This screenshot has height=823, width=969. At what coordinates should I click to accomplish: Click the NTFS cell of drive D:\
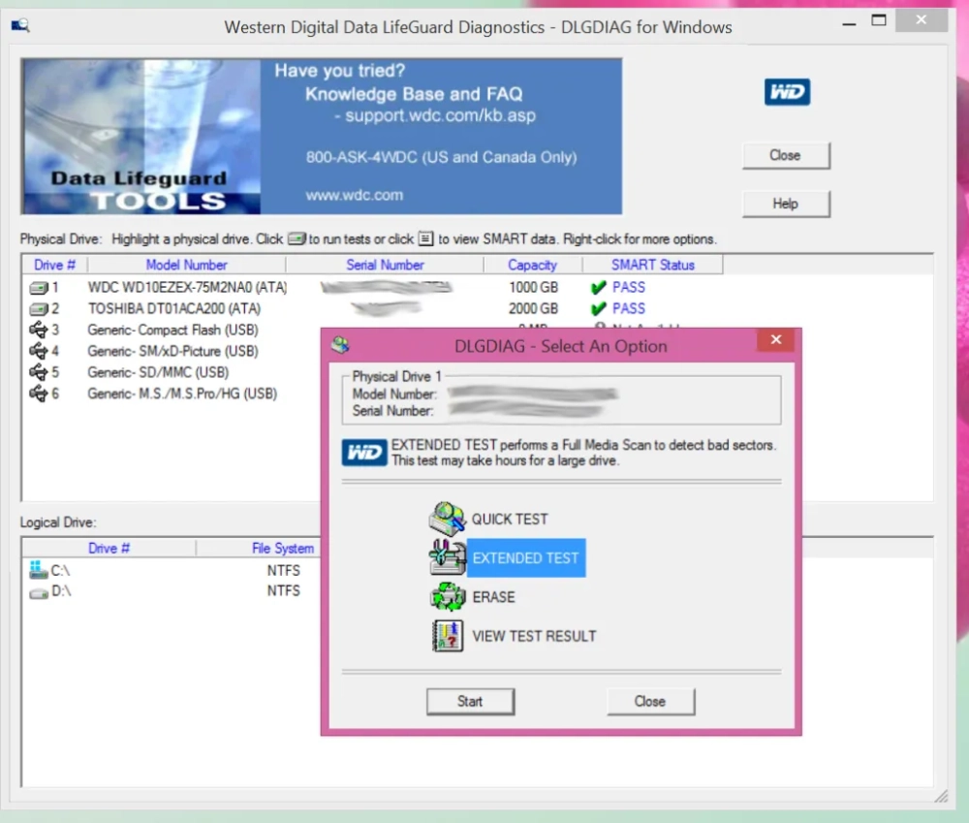click(x=283, y=591)
